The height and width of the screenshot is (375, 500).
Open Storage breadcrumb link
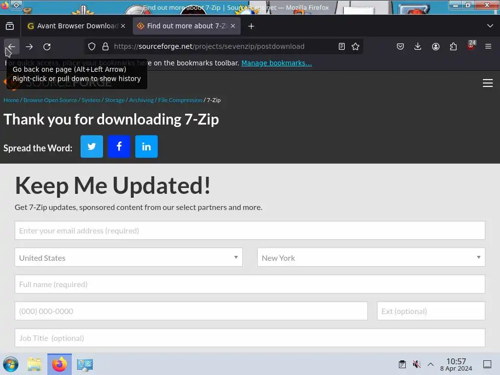coord(115,100)
